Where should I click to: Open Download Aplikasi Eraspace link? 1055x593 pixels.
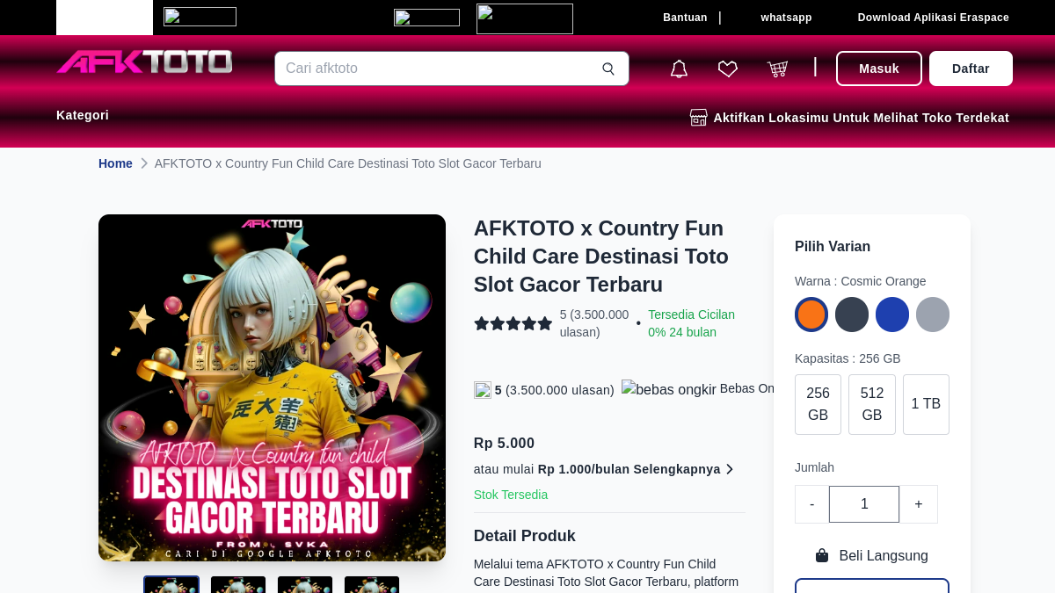point(934,18)
